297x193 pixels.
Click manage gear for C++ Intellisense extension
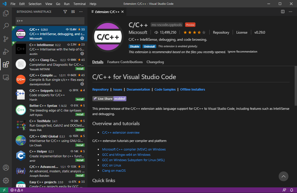click(82, 54)
